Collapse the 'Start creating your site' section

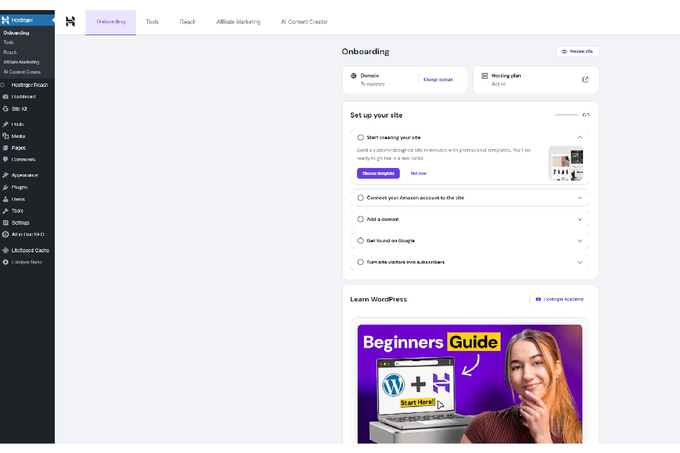(x=580, y=137)
